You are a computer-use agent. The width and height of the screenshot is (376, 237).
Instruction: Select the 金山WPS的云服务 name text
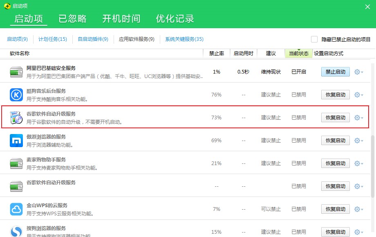tap(47, 206)
